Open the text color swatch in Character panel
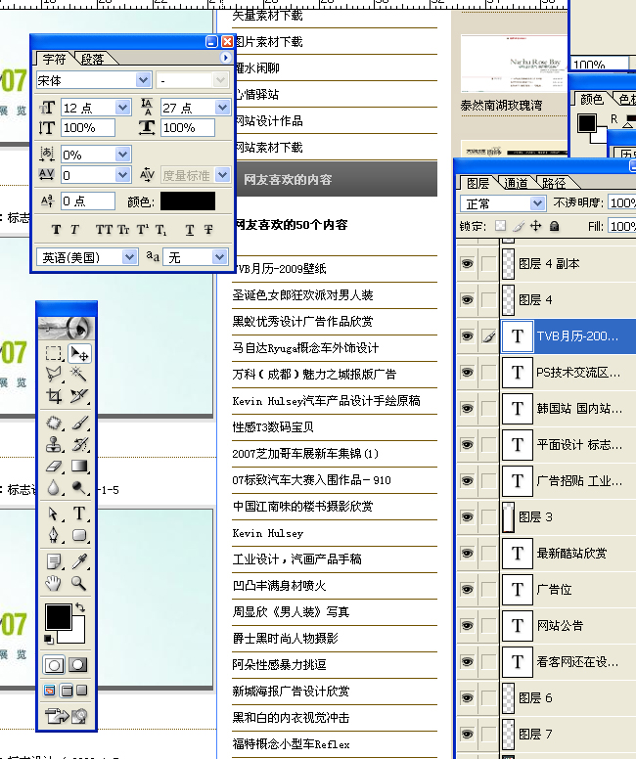Screen dimensions: 636x759 click(188, 201)
